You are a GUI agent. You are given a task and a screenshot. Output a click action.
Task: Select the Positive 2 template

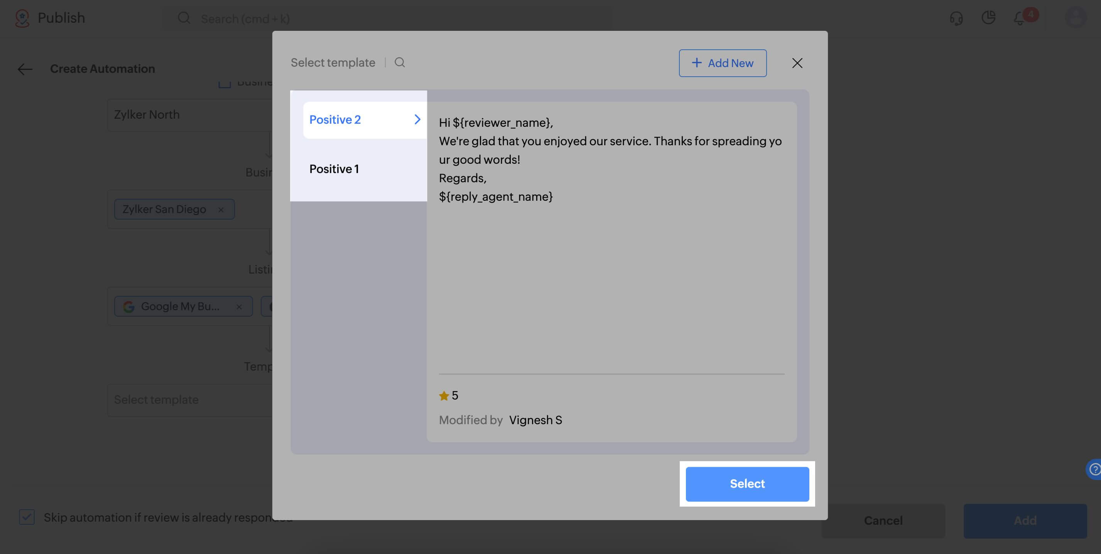click(x=365, y=120)
